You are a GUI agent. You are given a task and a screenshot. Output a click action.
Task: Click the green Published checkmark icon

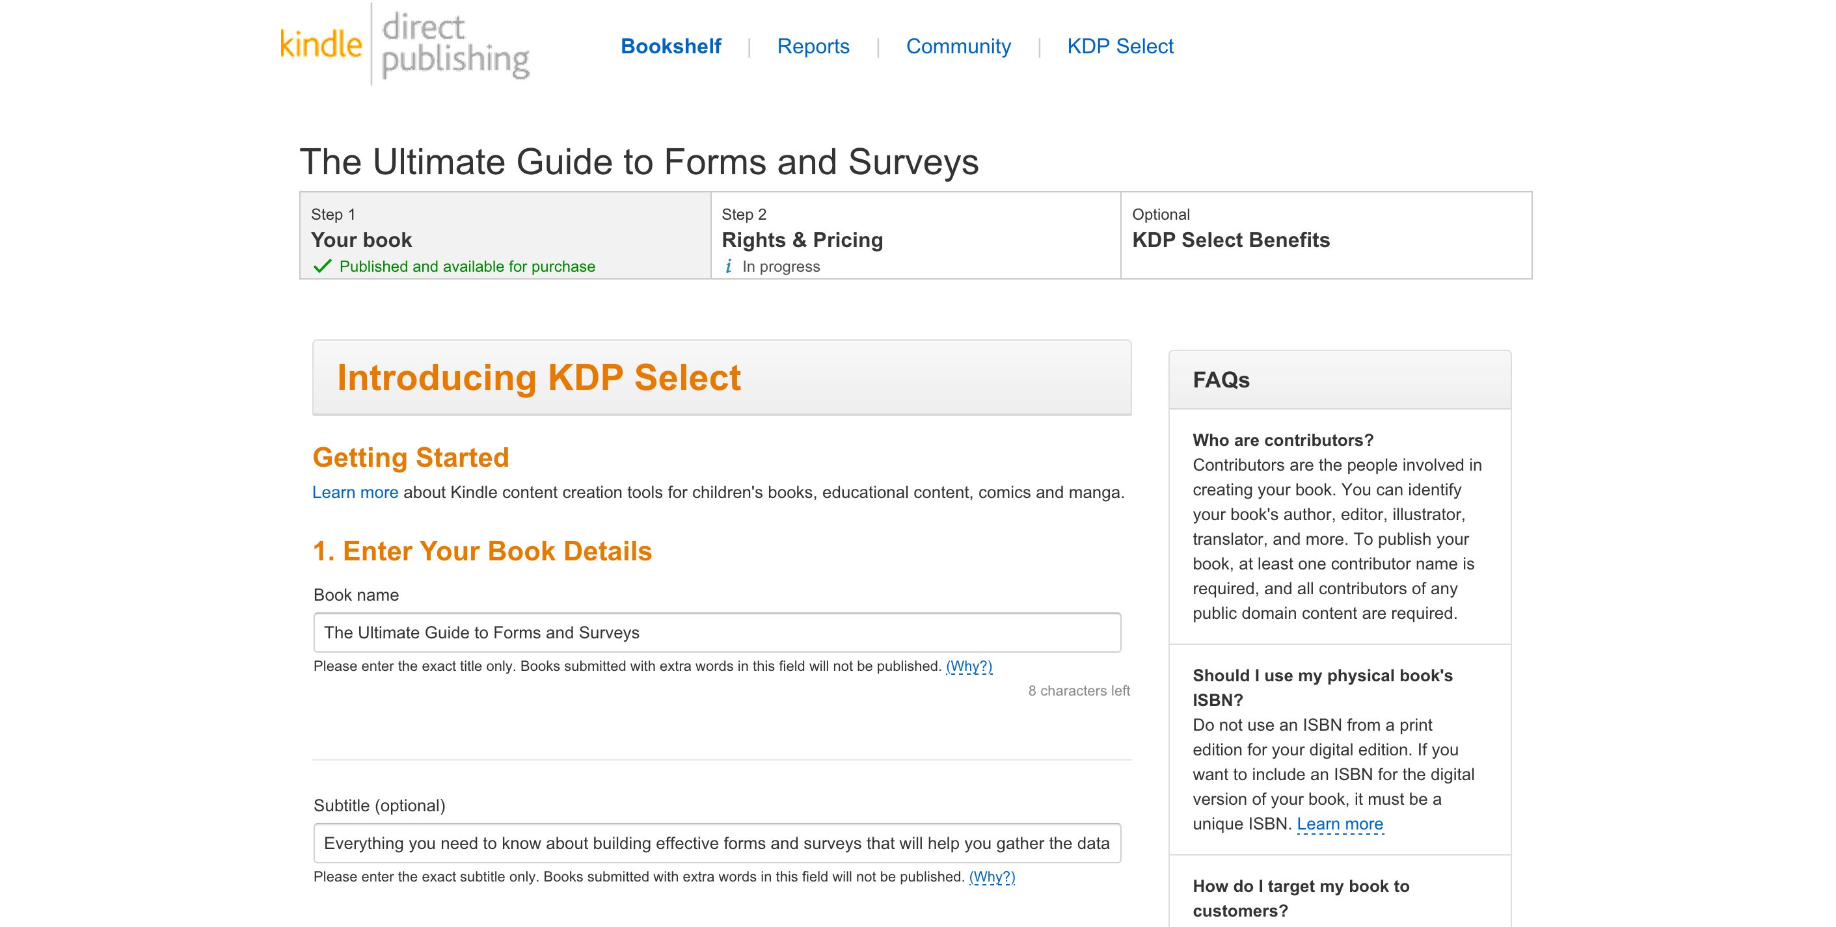(322, 267)
